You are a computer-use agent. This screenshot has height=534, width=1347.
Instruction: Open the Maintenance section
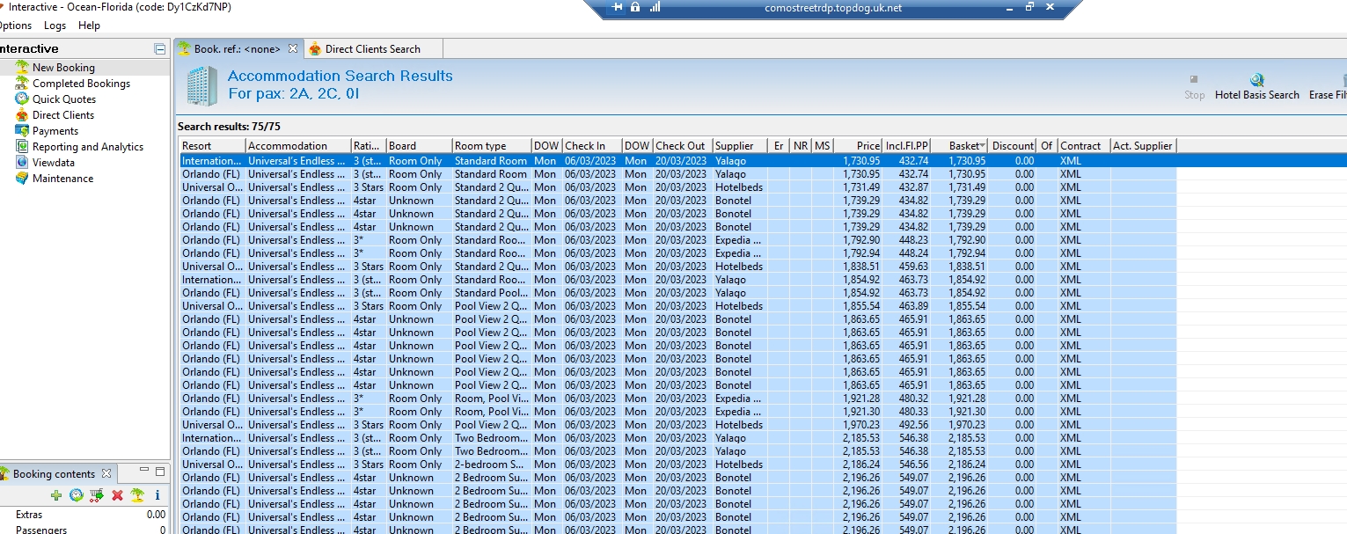pyautogui.click(x=62, y=179)
